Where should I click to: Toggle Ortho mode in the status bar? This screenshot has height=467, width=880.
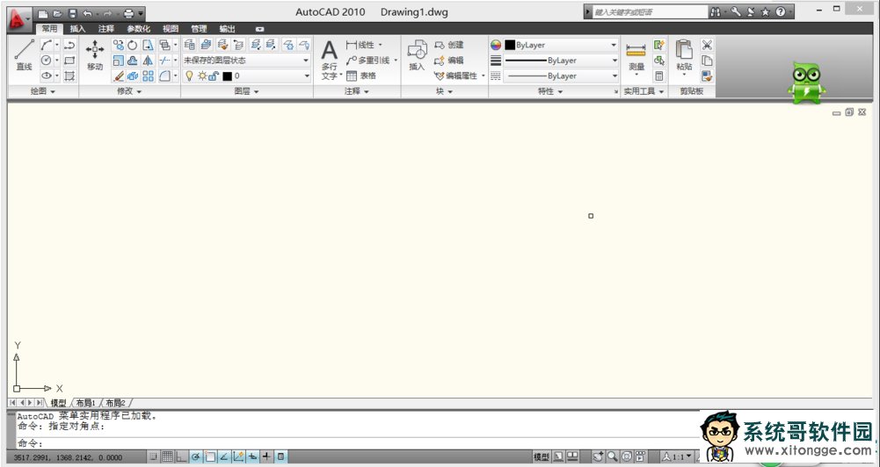(x=182, y=457)
